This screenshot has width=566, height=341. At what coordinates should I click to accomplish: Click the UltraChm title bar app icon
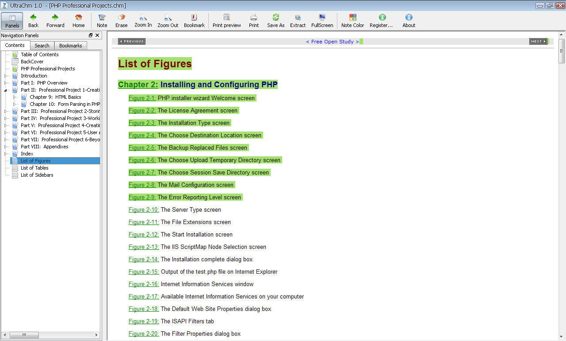(4, 5)
